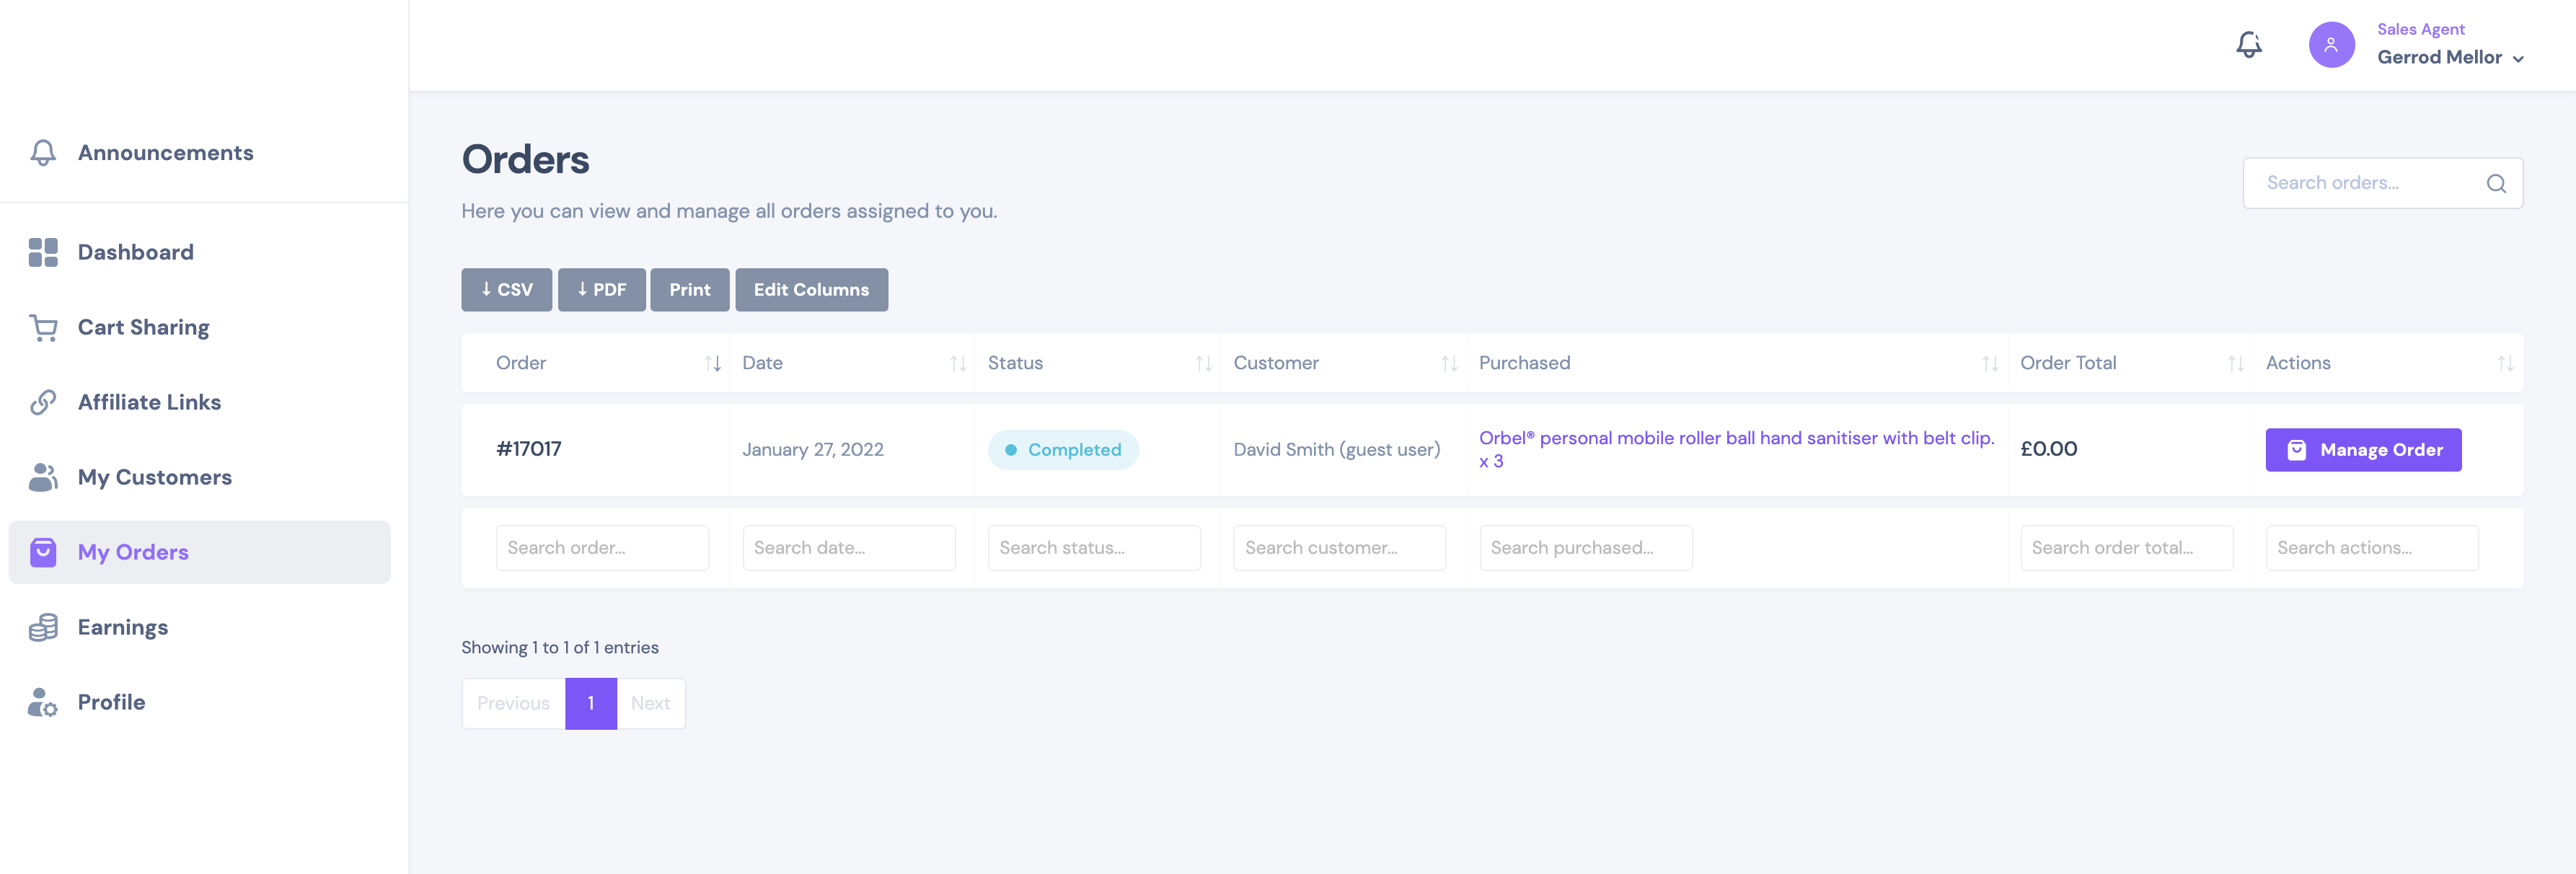Viewport: 2576px width, 874px height.
Task: Click the Dashboard grid icon
Action: pyautogui.click(x=43, y=252)
